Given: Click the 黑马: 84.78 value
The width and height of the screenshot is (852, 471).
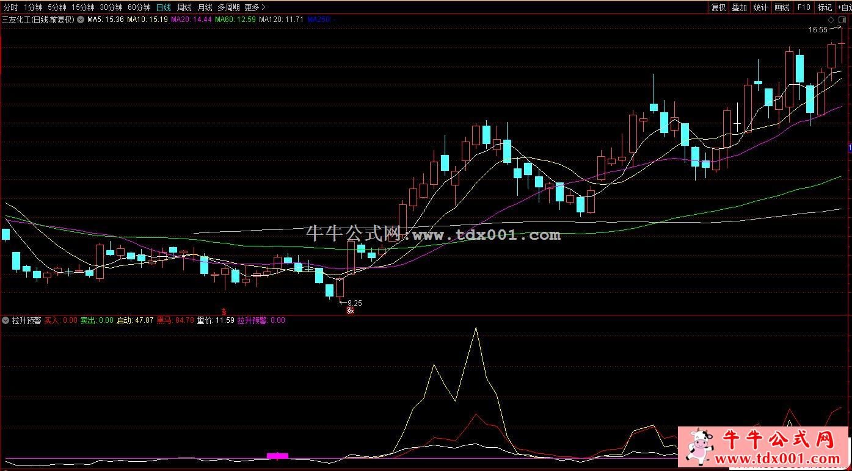Looking at the screenshot, I should tap(175, 320).
